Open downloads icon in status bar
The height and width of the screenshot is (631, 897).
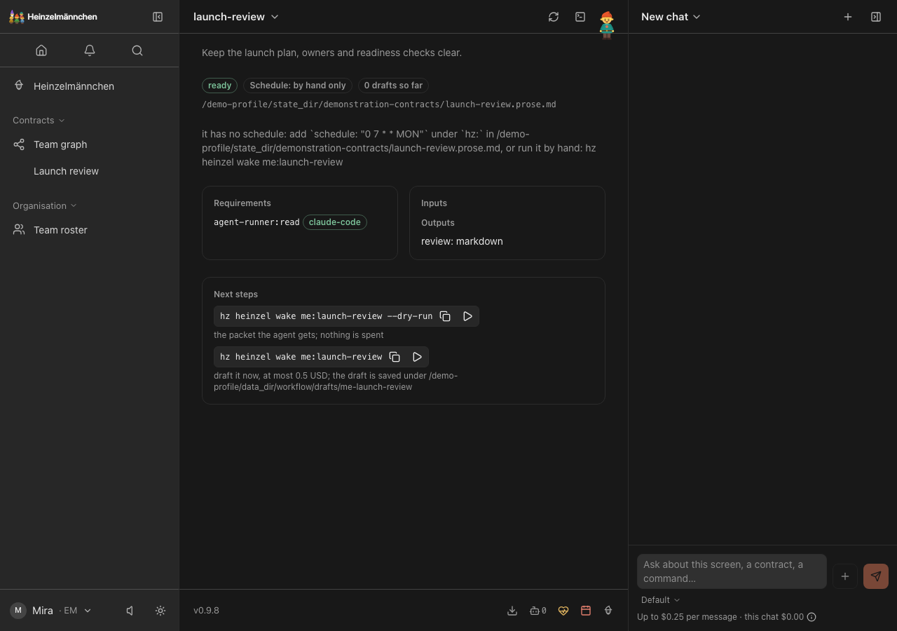(x=512, y=611)
